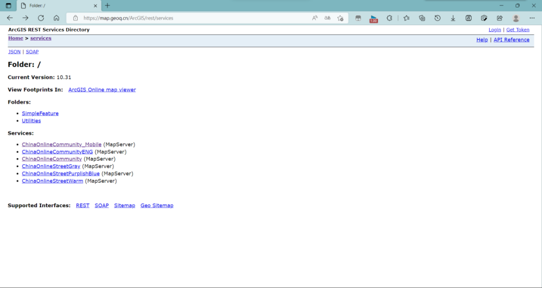The height and width of the screenshot is (288, 542).
Task: Open the ChinaOnlineCommunity service
Action: pyautogui.click(x=52, y=159)
